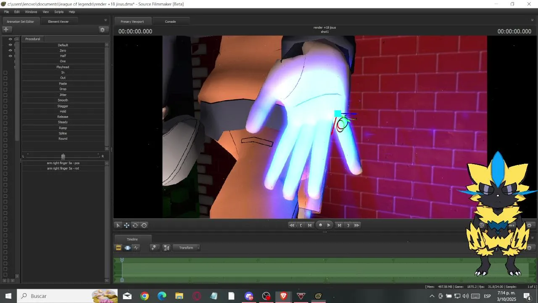The image size is (538, 303).
Task: Start recording with the record button
Action: pyautogui.click(x=320, y=225)
